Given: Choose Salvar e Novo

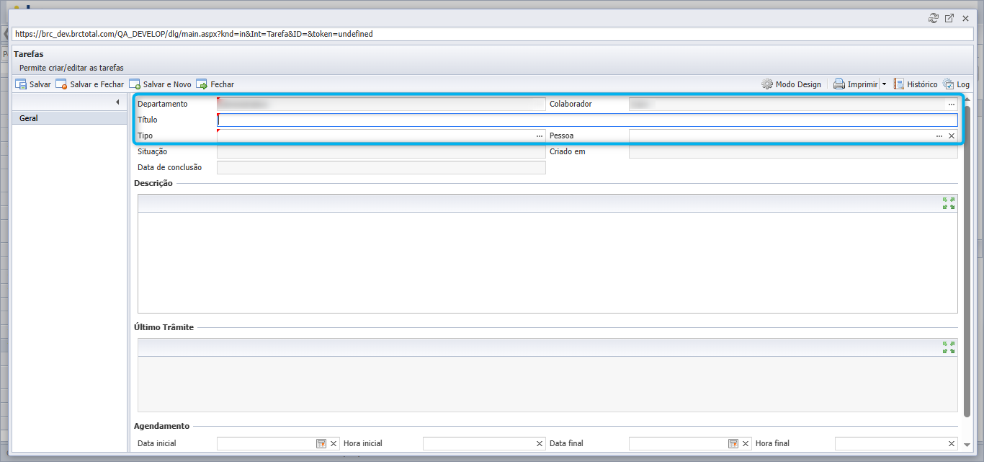Looking at the screenshot, I should (x=161, y=84).
